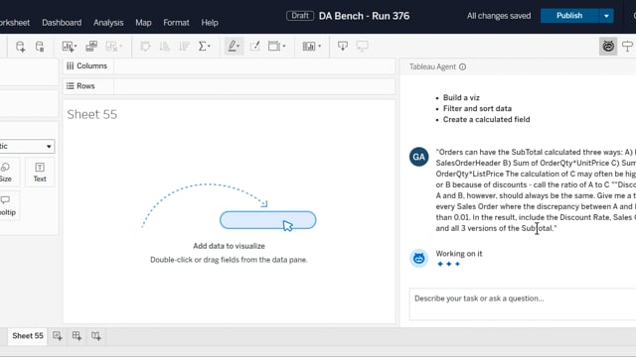
Task: Click the Swap Rows and Columns icon
Action: [x=145, y=47]
